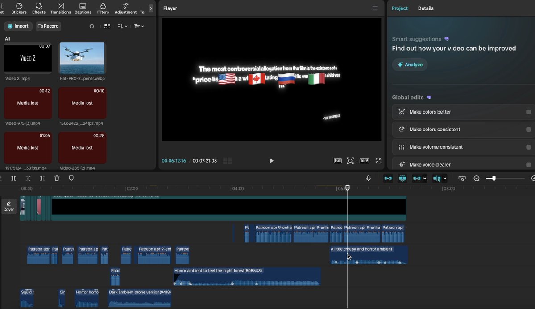Toggle clip linkage
The image size is (535, 309).
pyautogui.click(x=417, y=179)
